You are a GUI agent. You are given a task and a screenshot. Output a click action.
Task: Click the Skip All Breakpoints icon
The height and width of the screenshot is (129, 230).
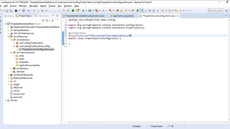coord(28,11)
